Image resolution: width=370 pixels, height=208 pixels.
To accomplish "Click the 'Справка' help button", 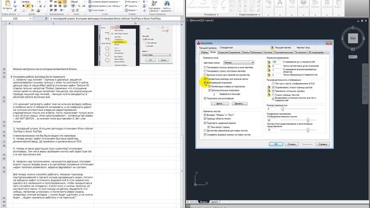I will (323, 144).
